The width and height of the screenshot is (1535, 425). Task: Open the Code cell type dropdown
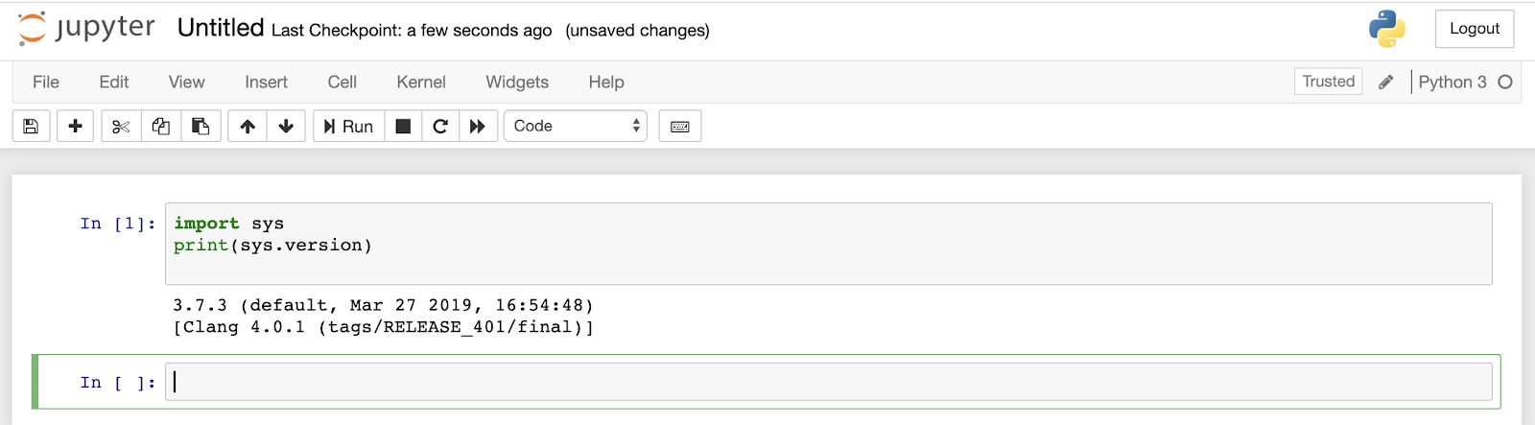(576, 127)
